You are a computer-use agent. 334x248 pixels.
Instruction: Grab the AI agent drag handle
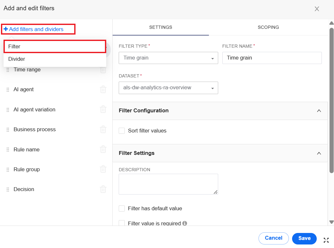coord(8,90)
